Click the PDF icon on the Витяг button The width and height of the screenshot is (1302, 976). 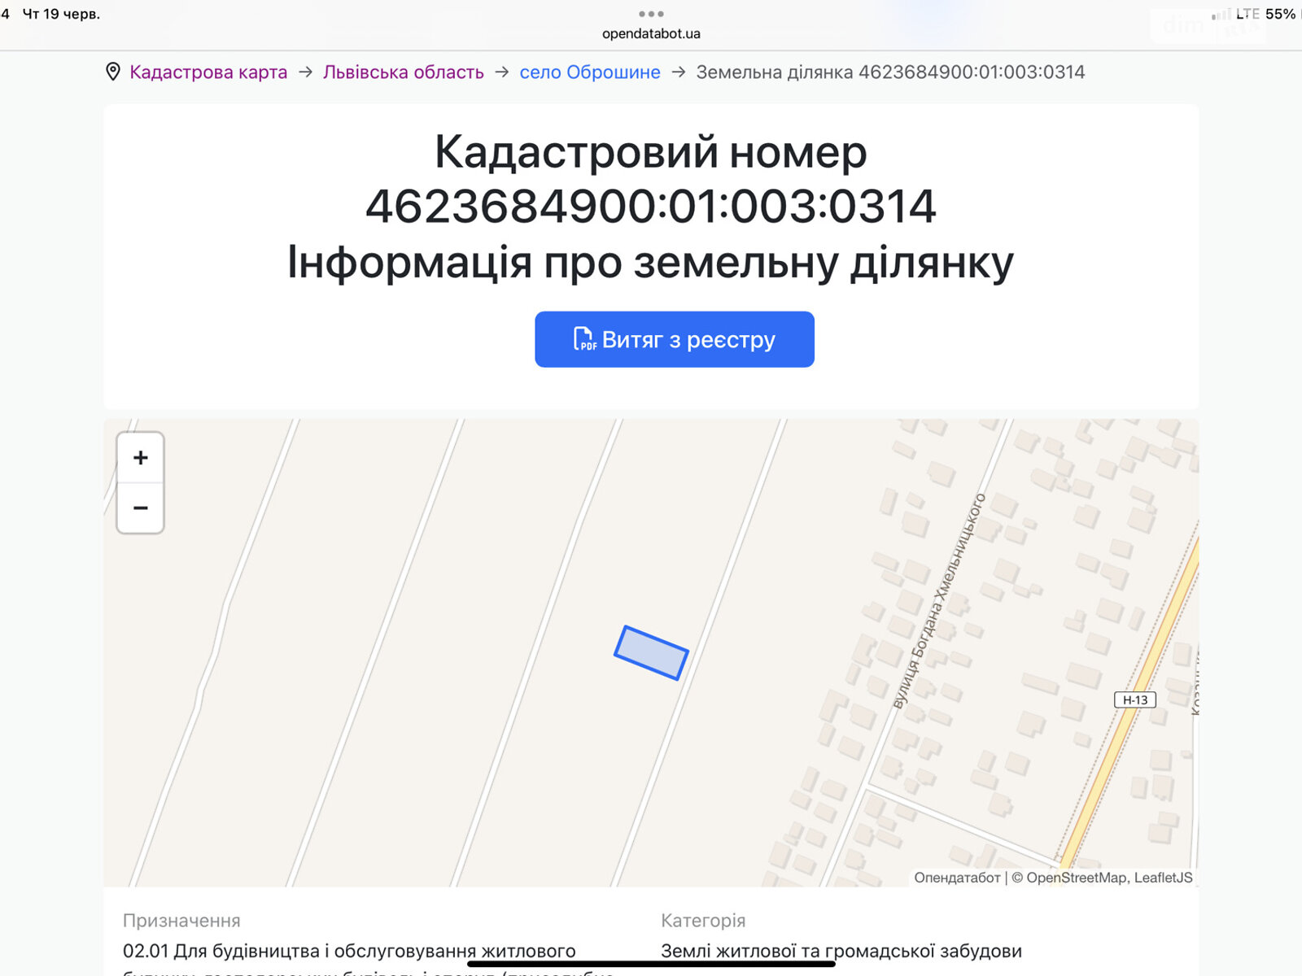(x=584, y=339)
